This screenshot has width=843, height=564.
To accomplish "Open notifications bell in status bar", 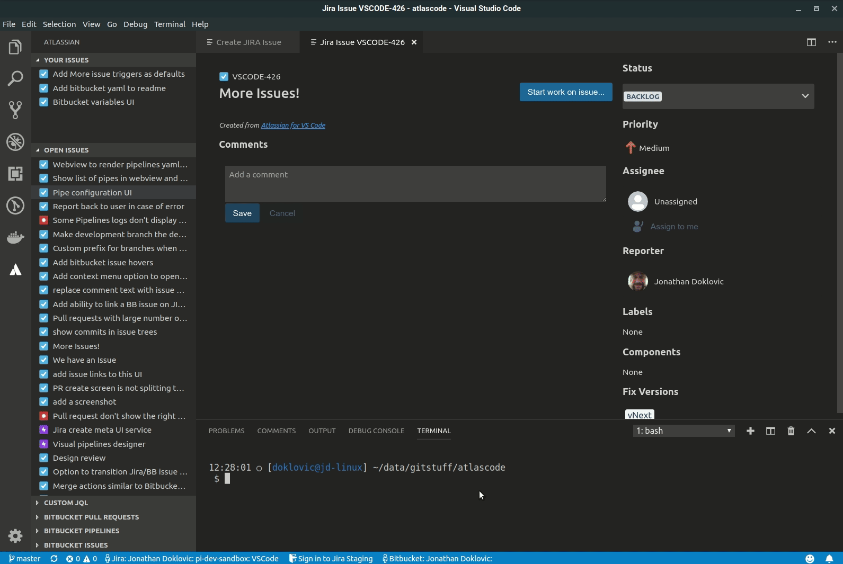I will pos(829,559).
